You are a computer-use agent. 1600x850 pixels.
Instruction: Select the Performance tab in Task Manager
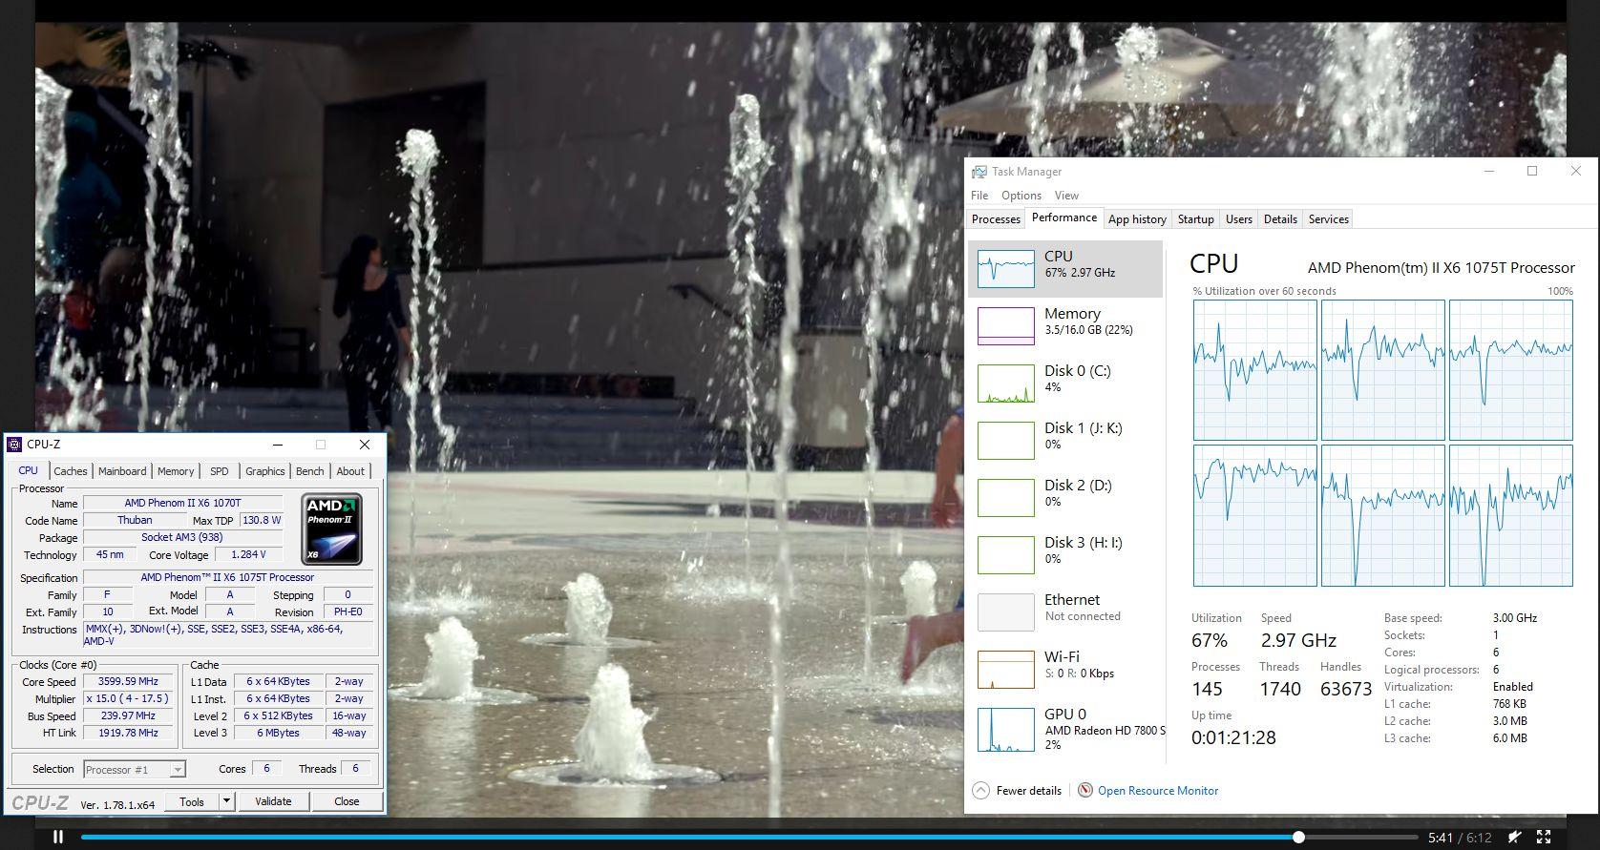(x=1064, y=218)
